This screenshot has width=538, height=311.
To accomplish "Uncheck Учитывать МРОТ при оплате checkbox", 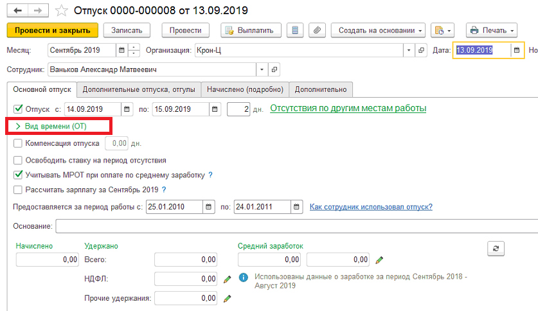I will click(x=18, y=175).
